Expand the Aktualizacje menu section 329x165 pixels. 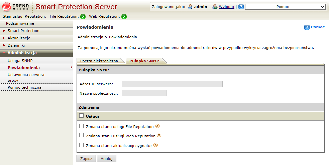click(x=4, y=38)
